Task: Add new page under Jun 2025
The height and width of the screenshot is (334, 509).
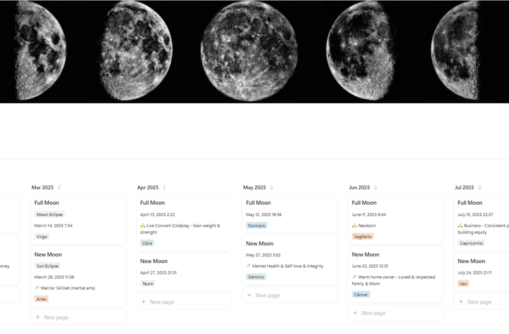Action: click(396, 313)
